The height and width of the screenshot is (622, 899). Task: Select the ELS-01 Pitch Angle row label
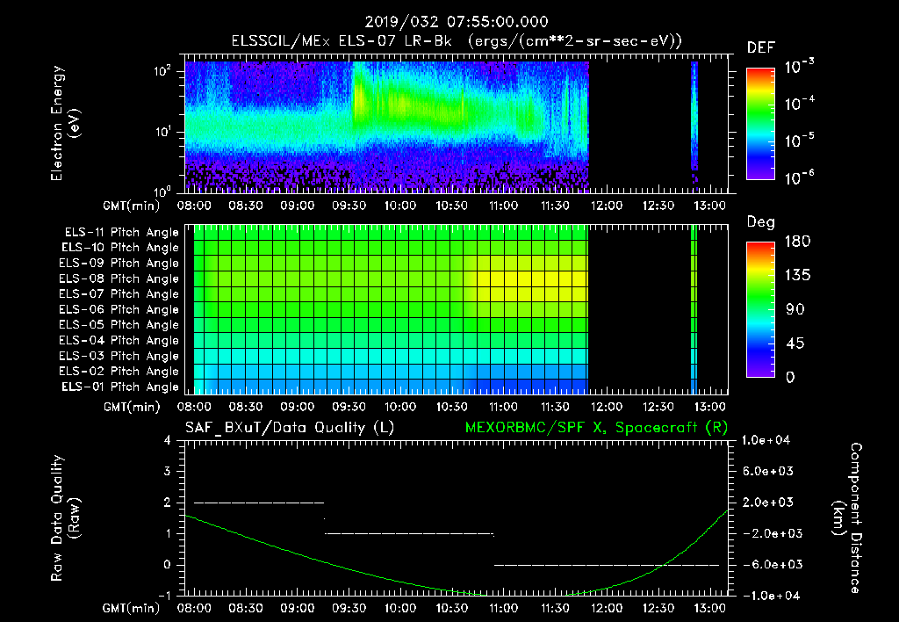(119, 387)
